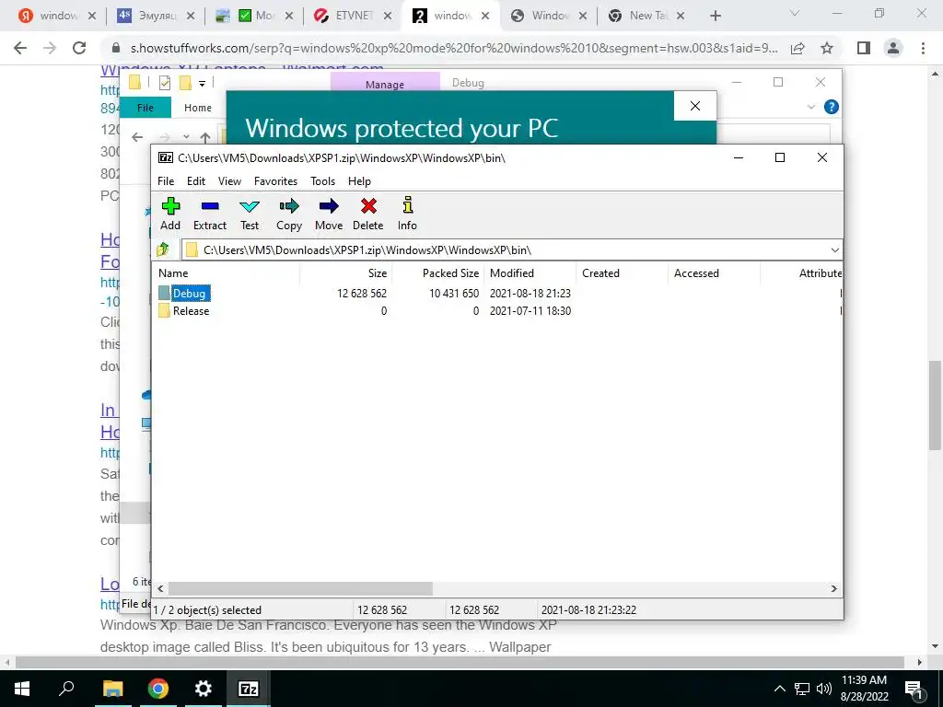Viewport: 943px width, 707px height.
Task: Open the Edit menu
Action: click(x=196, y=181)
